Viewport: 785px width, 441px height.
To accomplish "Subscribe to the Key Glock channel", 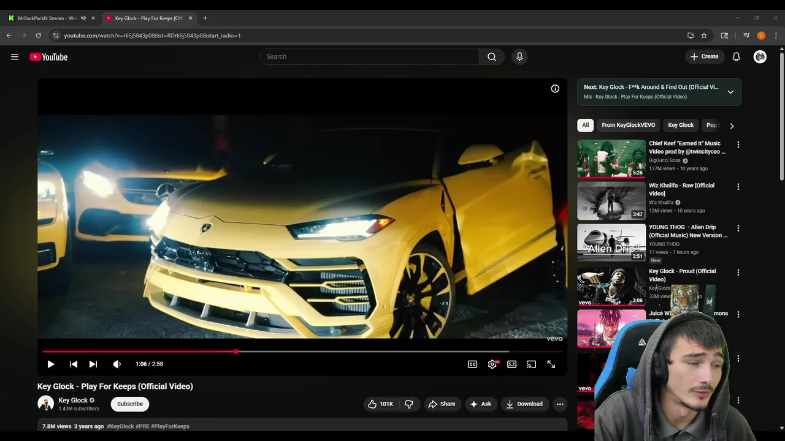I will click(130, 404).
